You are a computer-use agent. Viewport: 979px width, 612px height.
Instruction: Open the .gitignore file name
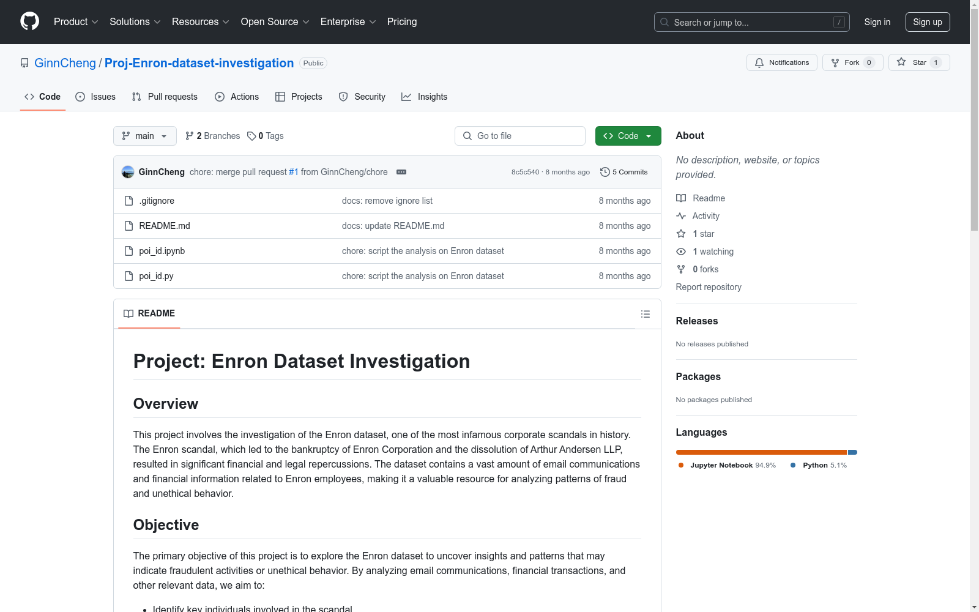[x=157, y=201]
